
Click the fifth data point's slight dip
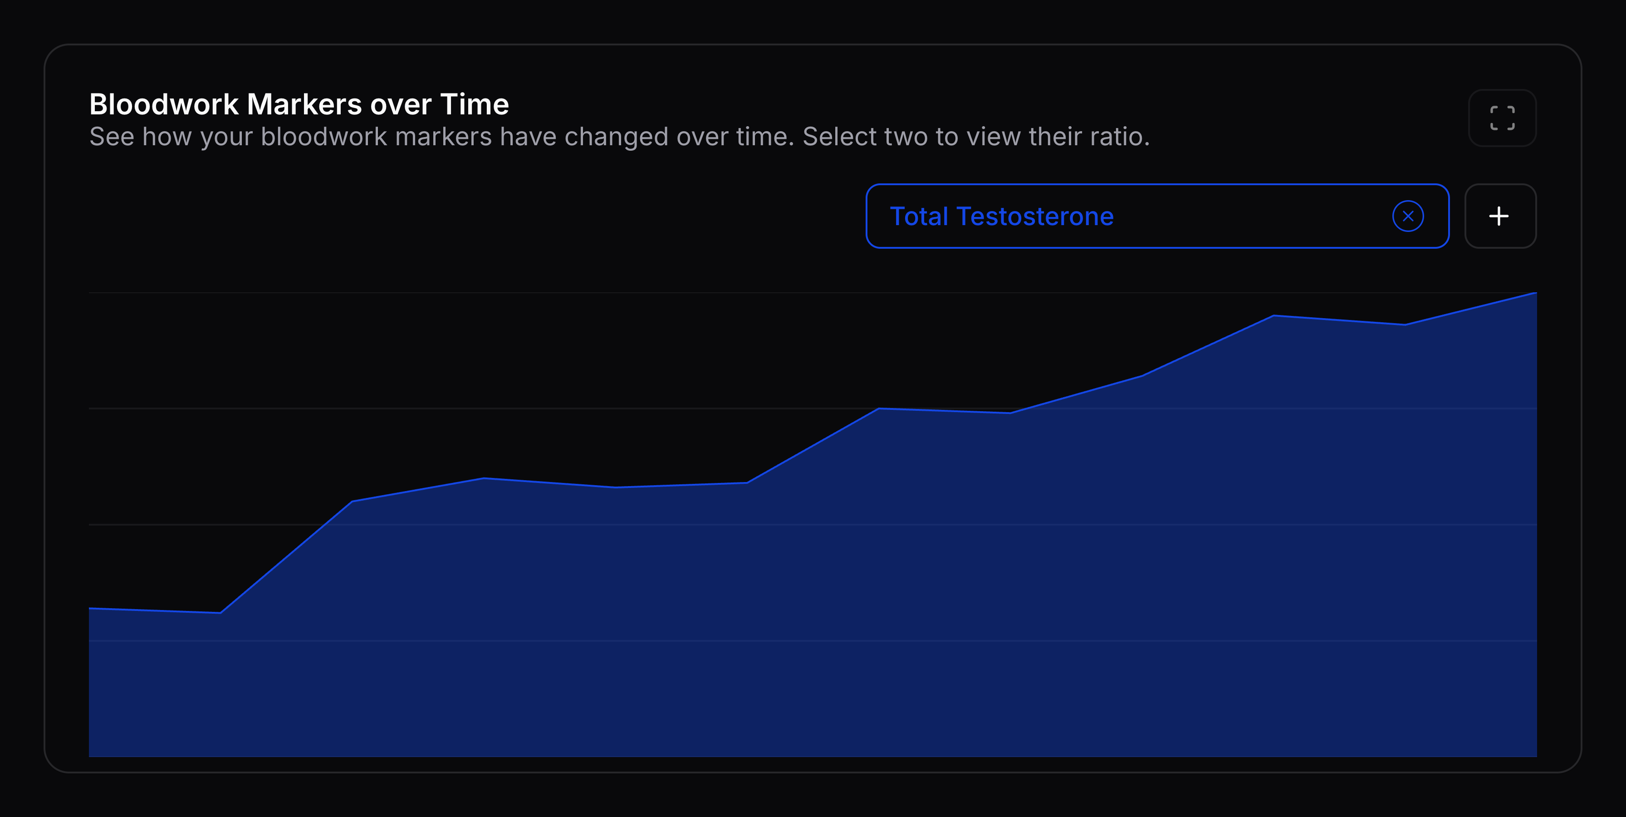click(616, 487)
